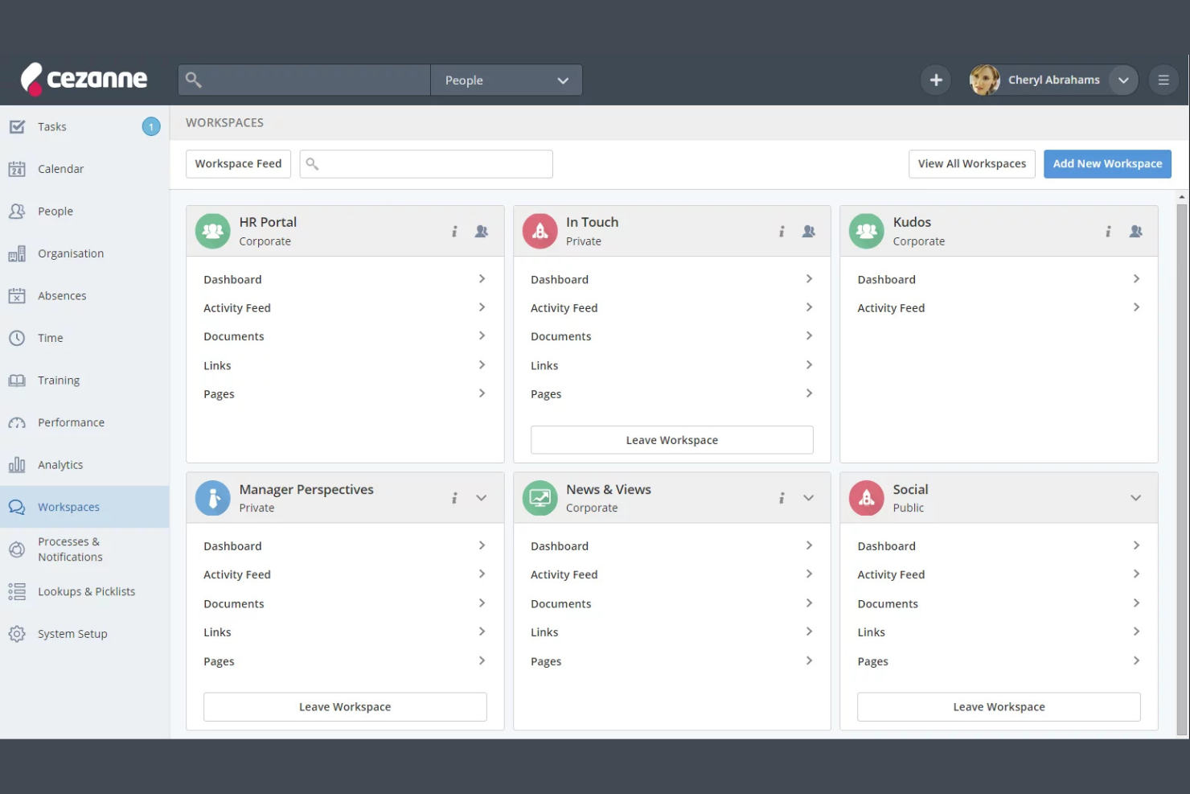Click the System Setup gear icon

(x=17, y=634)
